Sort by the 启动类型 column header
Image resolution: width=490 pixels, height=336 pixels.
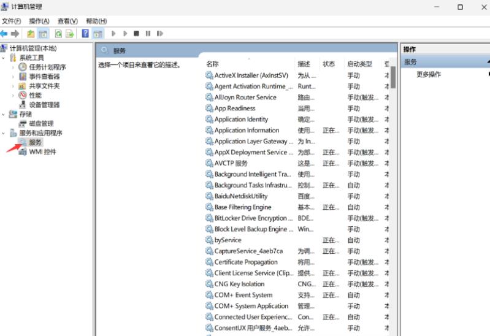pyautogui.click(x=359, y=64)
